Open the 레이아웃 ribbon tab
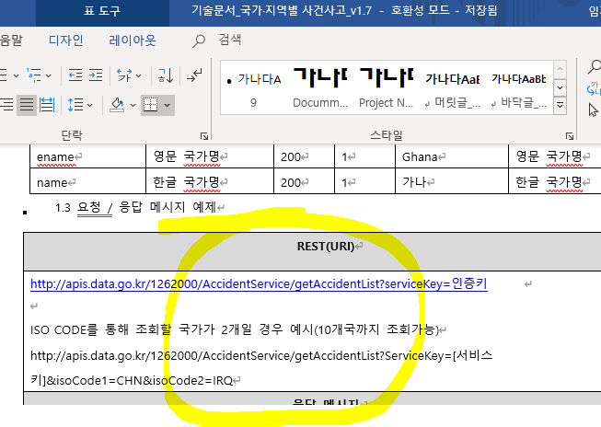The width and height of the screenshot is (601, 427). [133, 40]
